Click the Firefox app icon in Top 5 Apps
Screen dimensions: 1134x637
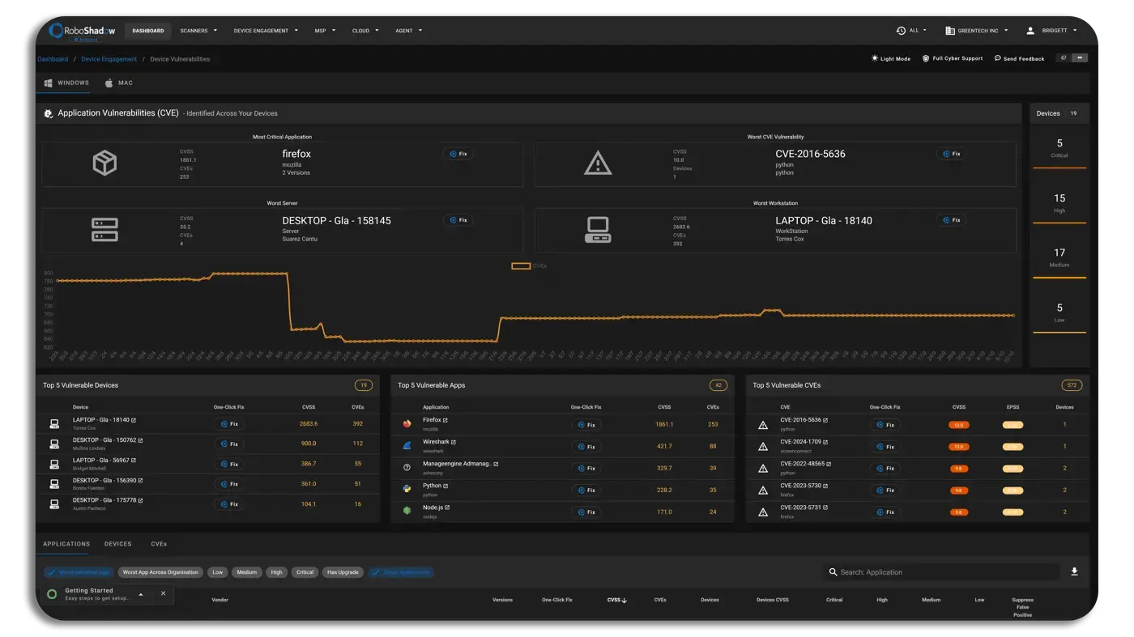(x=407, y=423)
